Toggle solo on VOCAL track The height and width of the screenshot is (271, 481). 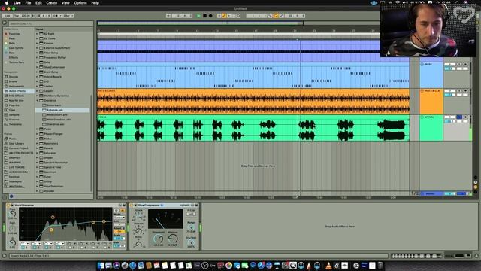(x=459, y=117)
